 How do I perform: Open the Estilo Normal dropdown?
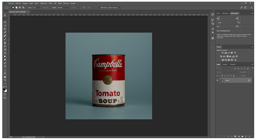(63, 8)
